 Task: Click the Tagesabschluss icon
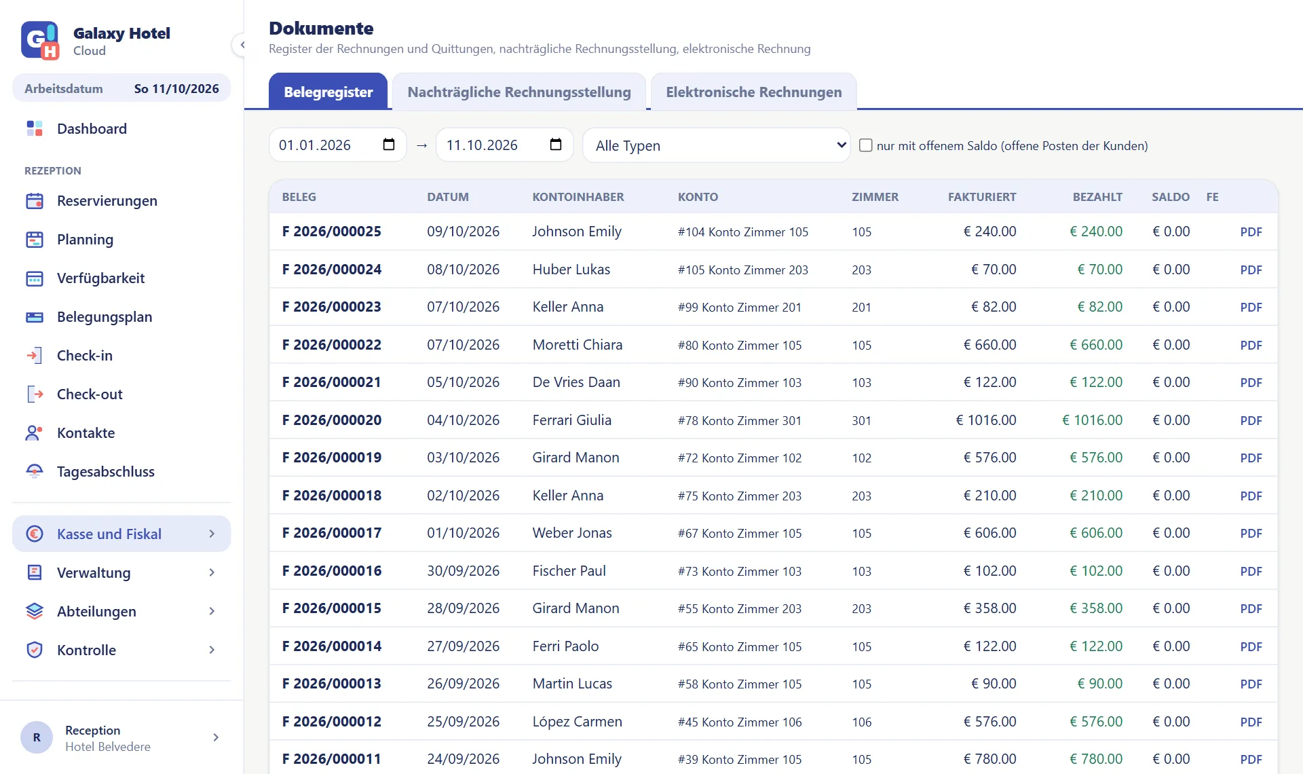(35, 472)
